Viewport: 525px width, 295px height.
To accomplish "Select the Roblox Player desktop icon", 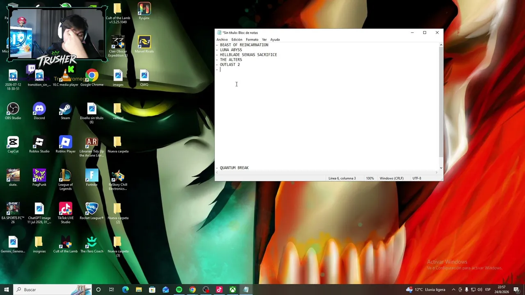I will [66, 145].
